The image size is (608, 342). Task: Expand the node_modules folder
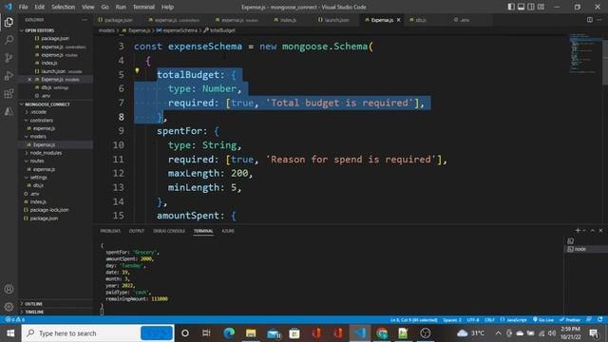tap(46, 153)
